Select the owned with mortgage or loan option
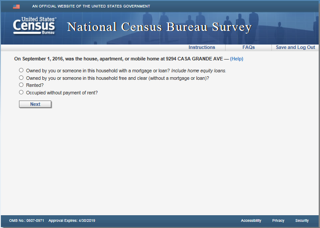 (21, 70)
